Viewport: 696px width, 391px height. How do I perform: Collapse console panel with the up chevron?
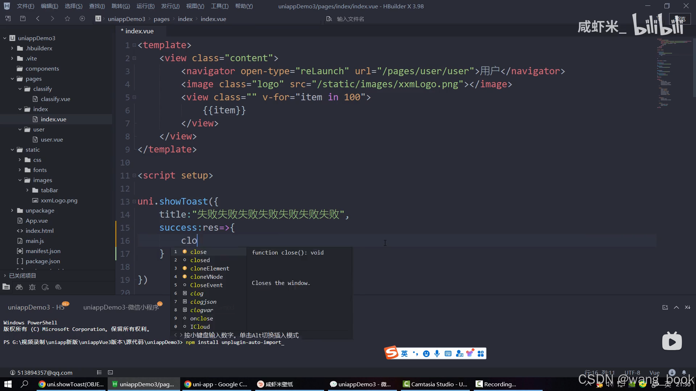click(676, 307)
